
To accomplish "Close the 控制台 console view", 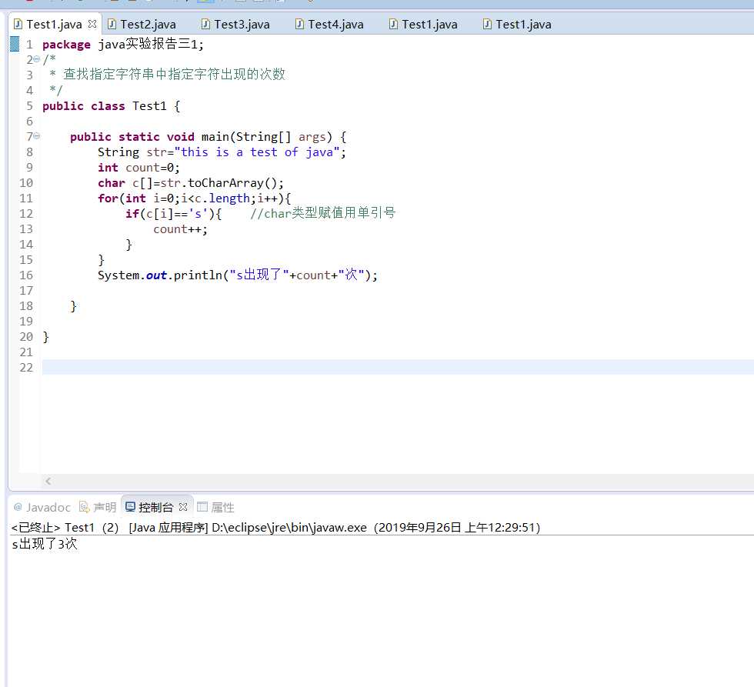I will [x=183, y=507].
